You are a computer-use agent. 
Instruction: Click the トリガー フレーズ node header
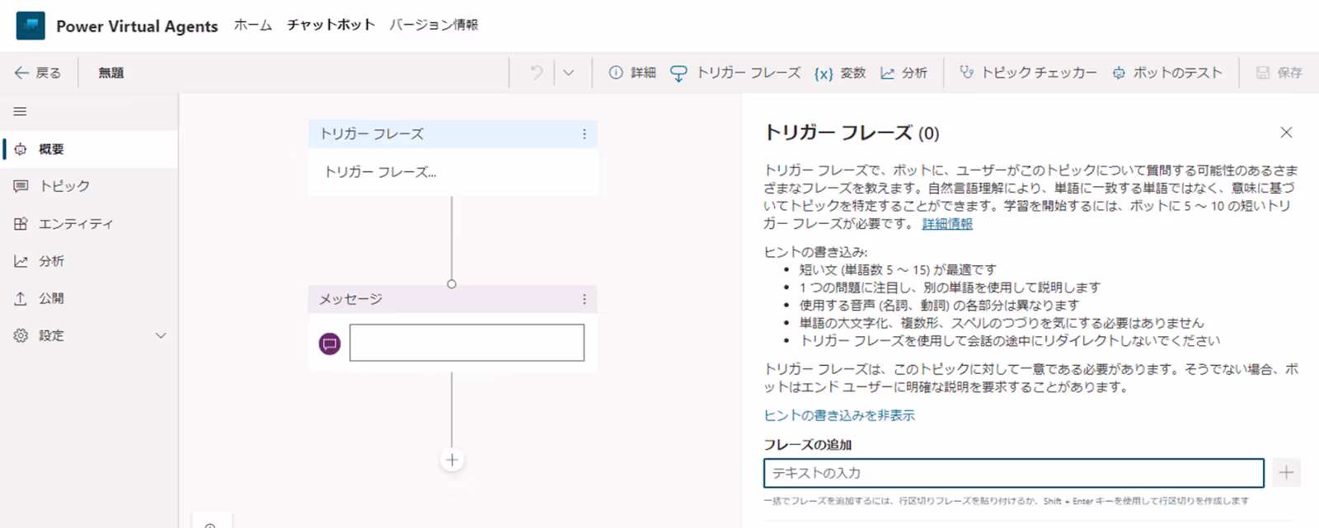click(x=453, y=134)
